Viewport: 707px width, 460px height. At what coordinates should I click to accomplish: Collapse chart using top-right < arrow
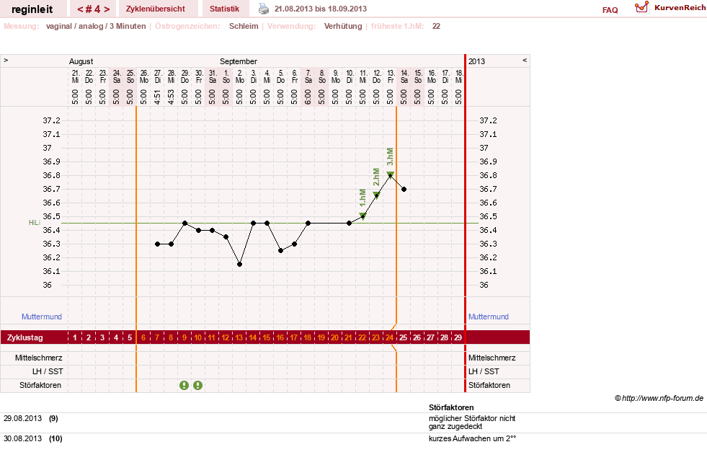[x=525, y=60]
